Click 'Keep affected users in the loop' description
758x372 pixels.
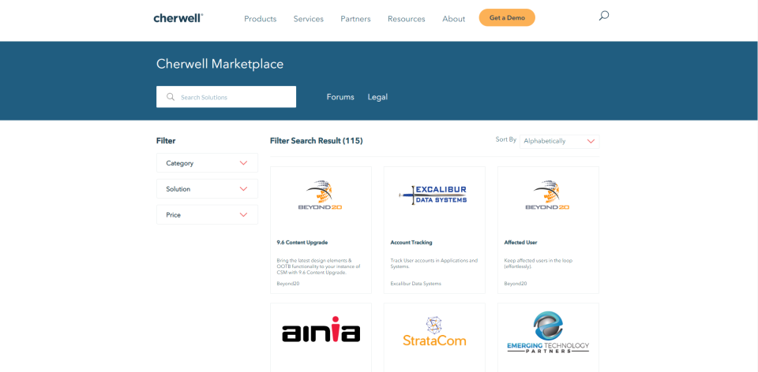(x=539, y=263)
